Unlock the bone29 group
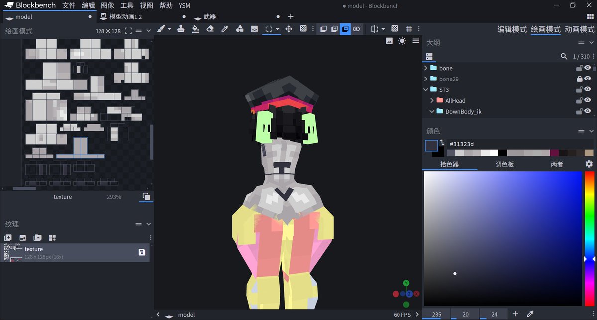Screen dimensions: 597x320 579,79
